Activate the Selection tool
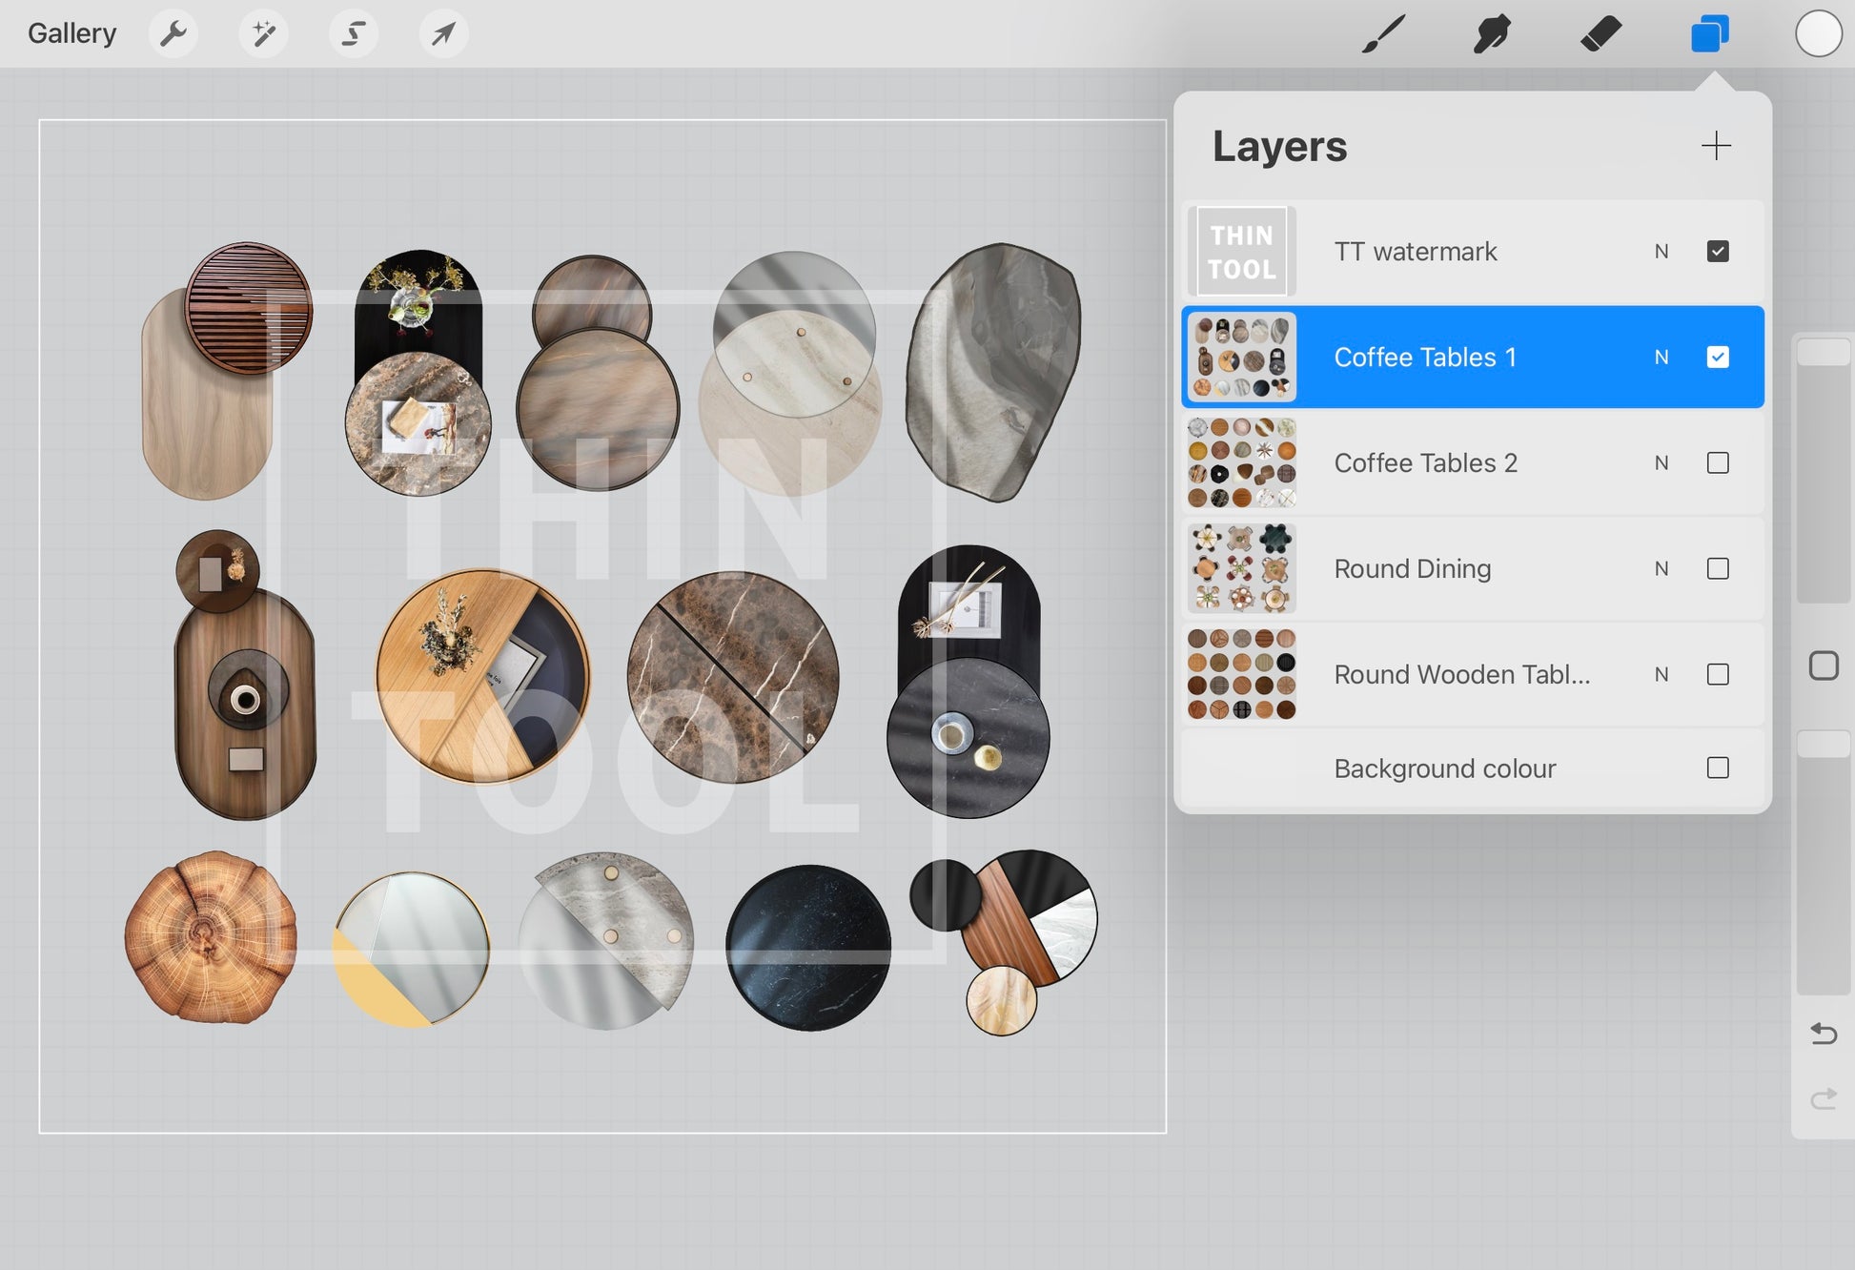 pos(354,34)
